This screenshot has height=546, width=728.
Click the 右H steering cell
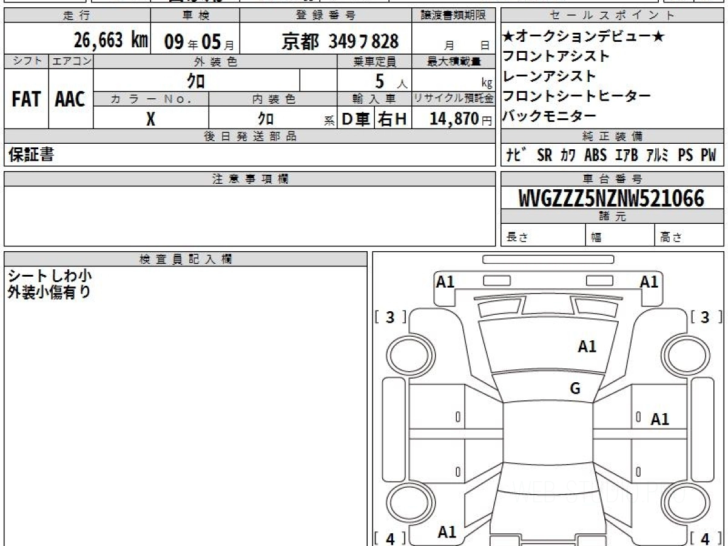click(393, 119)
